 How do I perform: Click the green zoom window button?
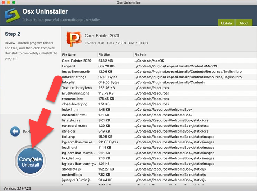(14, 3)
